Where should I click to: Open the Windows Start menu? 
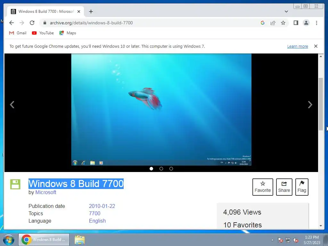9,240
